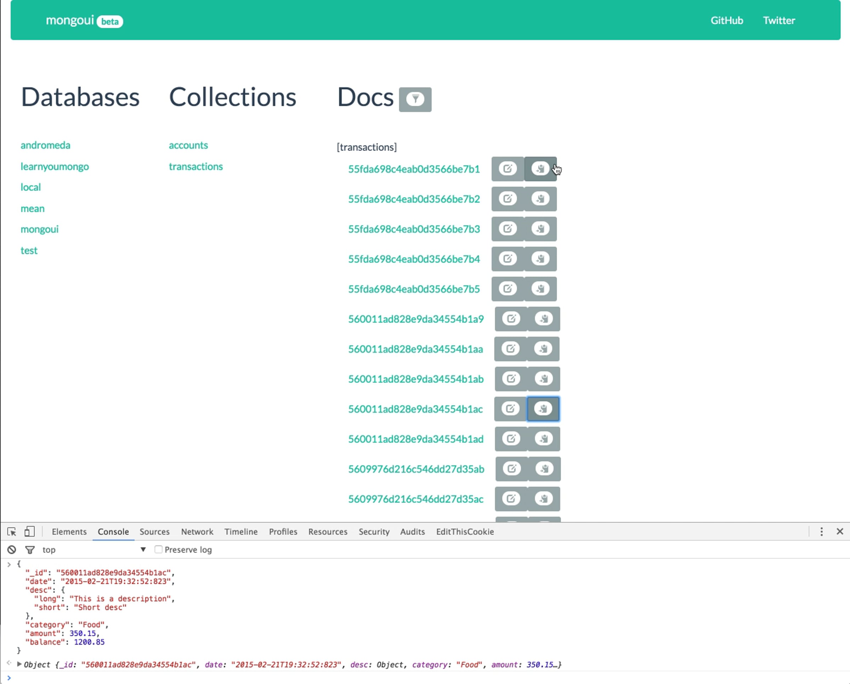The width and height of the screenshot is (850, 684).
Task: Edit document 55fda698c4eab0d3566be7b2
Action: (x=508, y=199)
